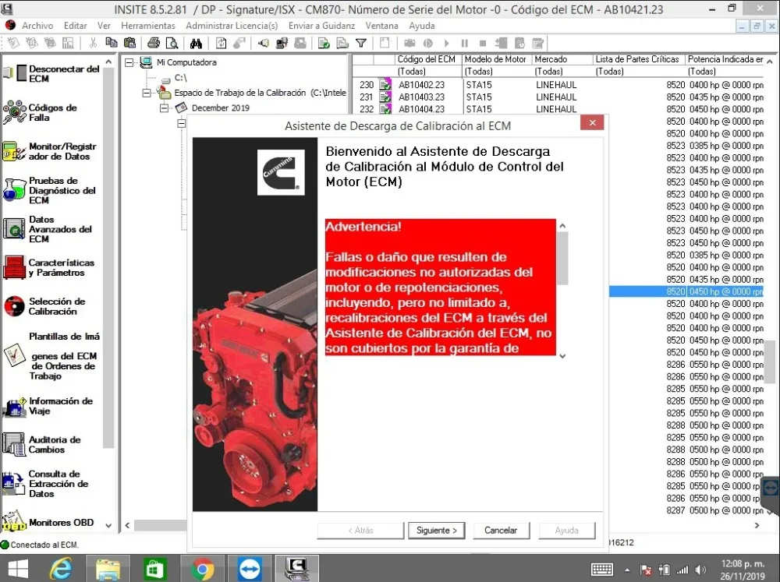Click warning text scrollbar up arrow
The height and width of the screenshot is (582, 780).
(x=562, y=225)
